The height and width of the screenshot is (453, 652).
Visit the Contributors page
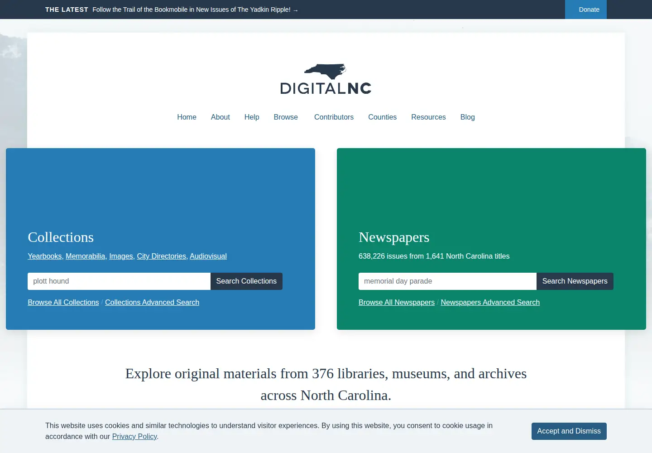point(334,117)
